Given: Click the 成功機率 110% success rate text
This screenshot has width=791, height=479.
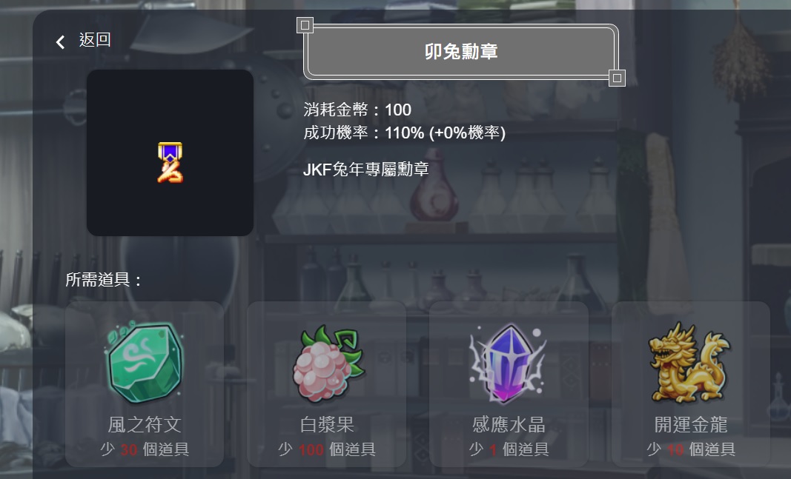Looking at the screenshot, I should [404, 133].
